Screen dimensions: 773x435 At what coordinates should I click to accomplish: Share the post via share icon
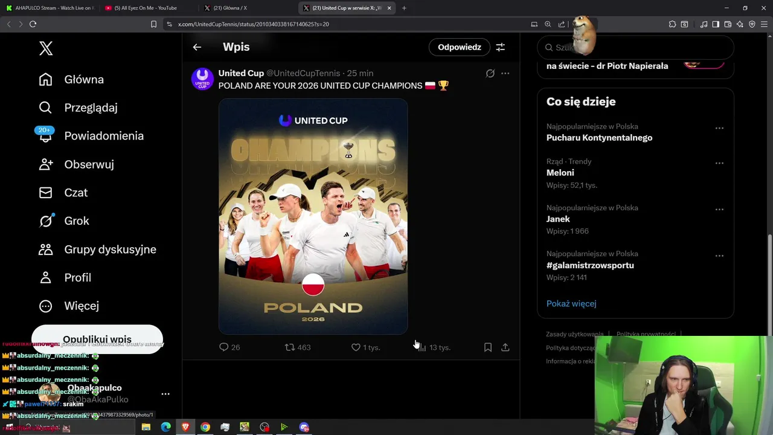[x=505, y=347]
